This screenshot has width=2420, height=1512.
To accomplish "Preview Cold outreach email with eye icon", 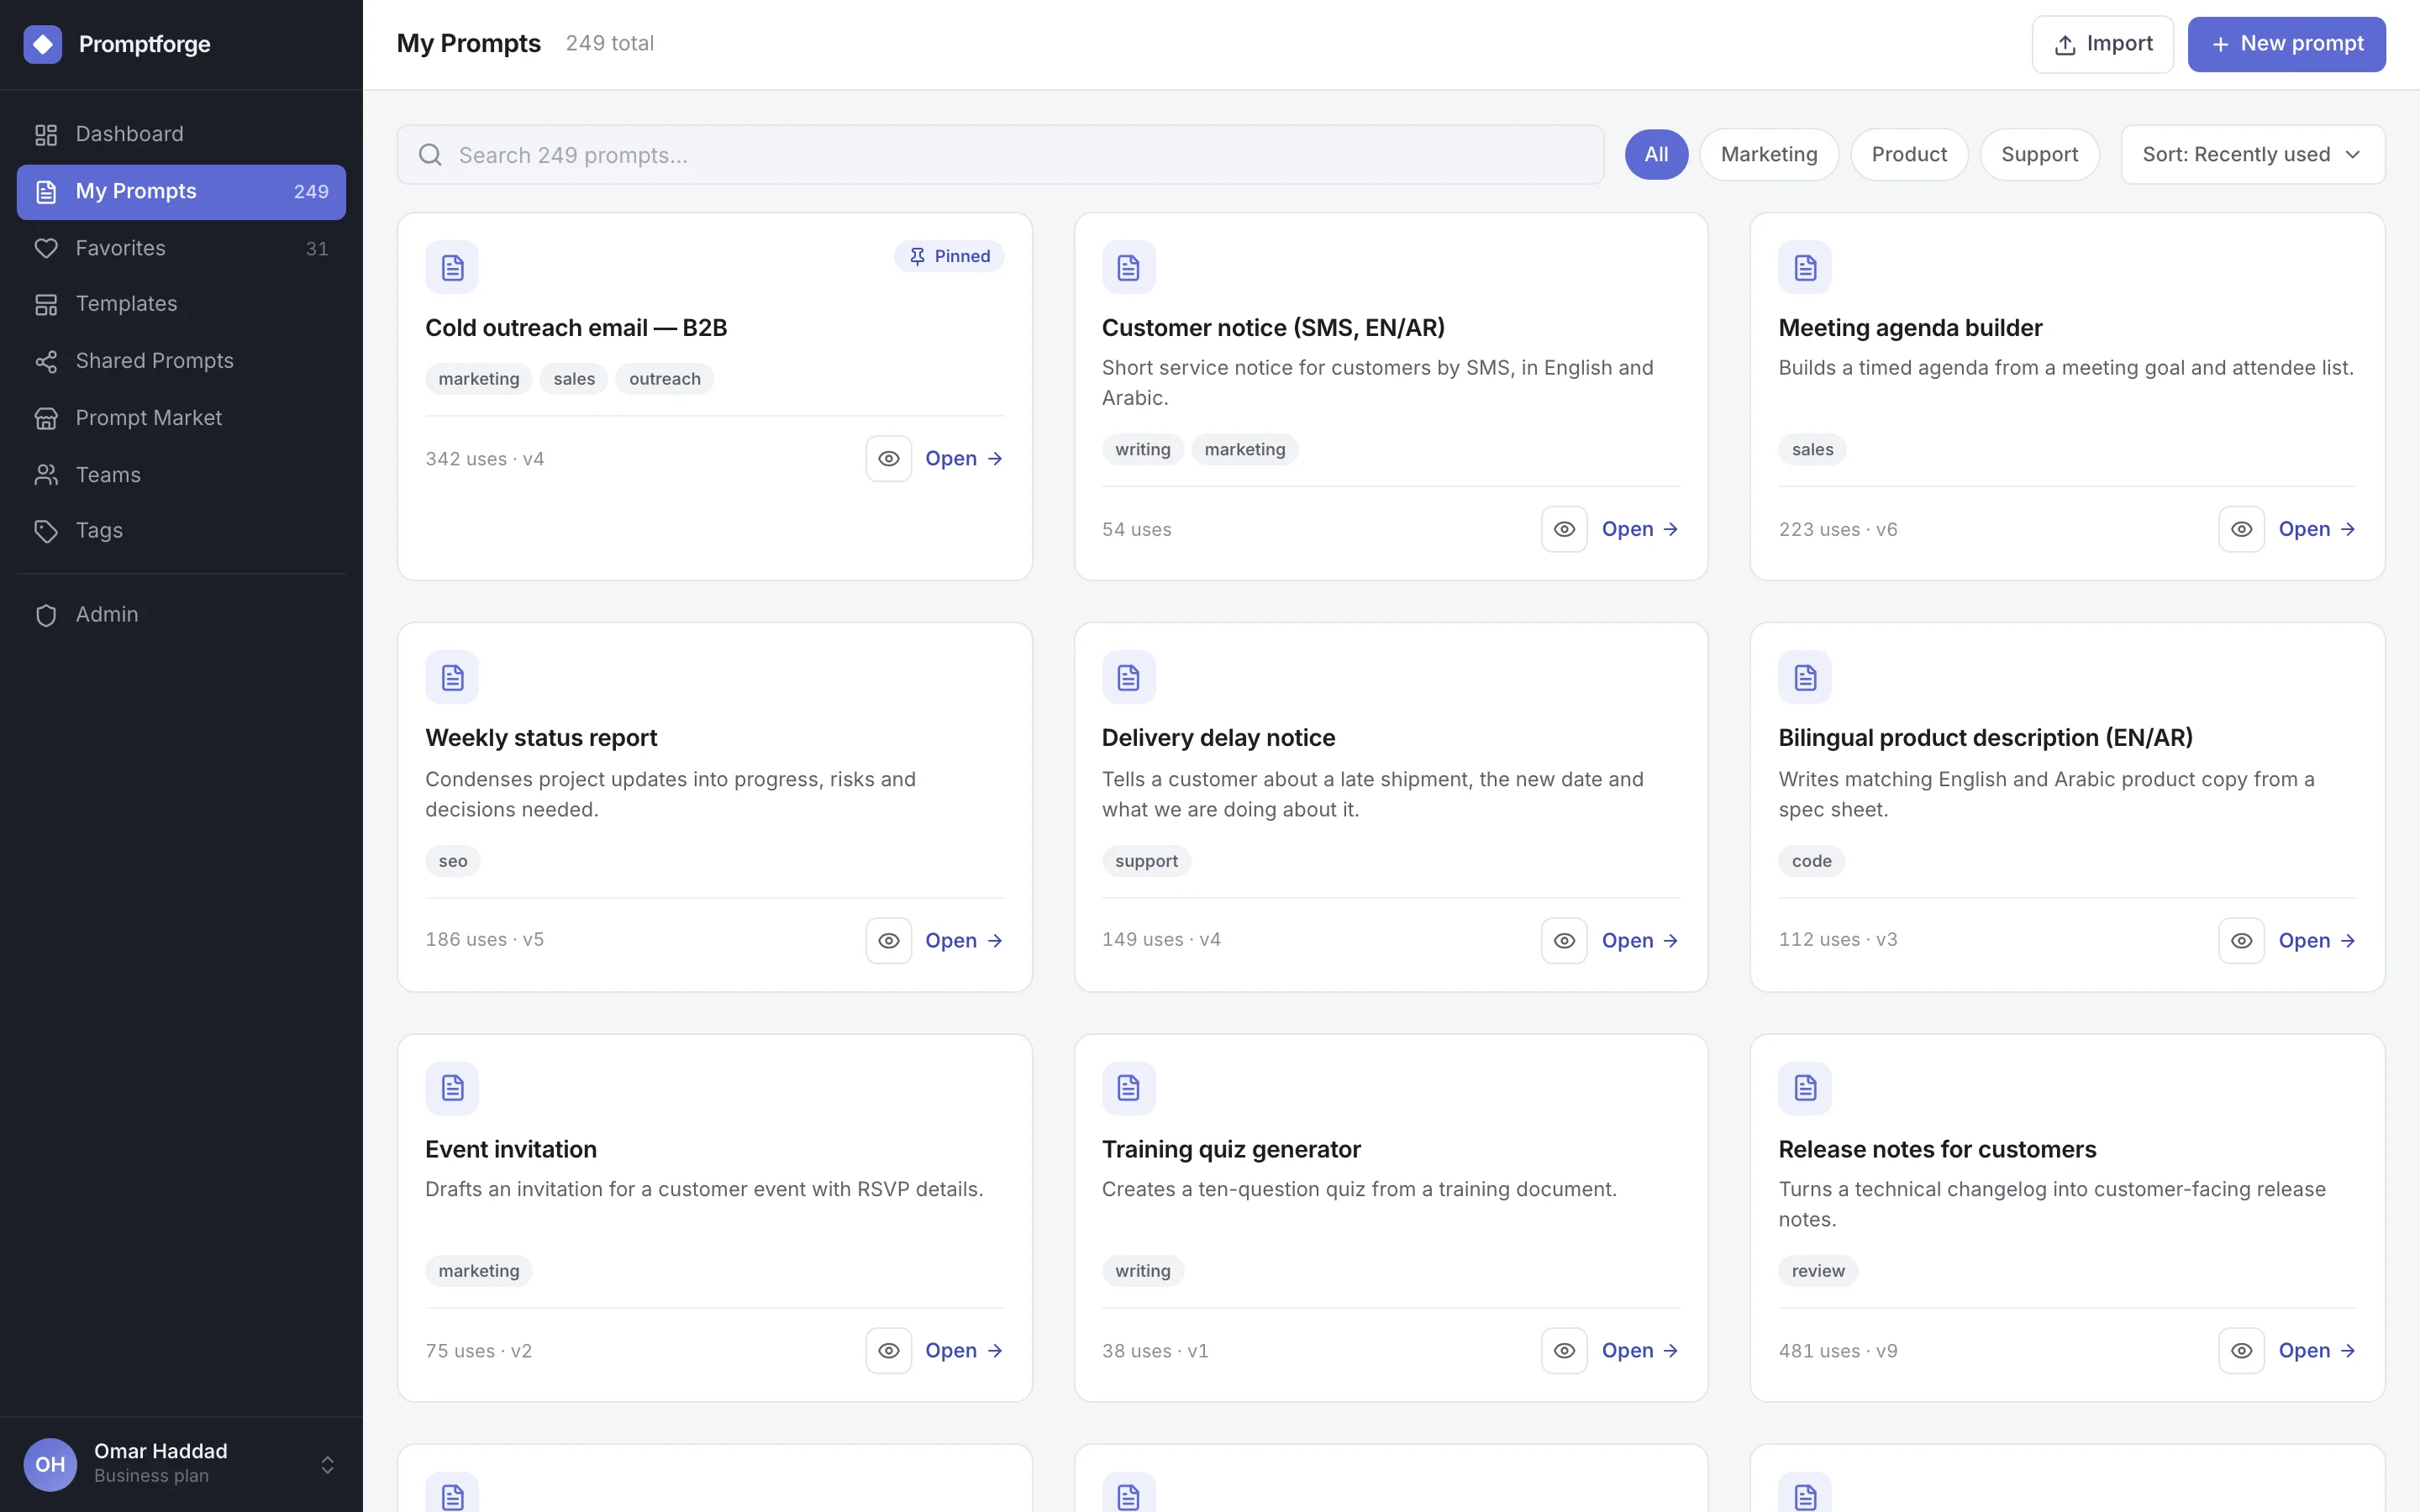I will tap(888, 459).
